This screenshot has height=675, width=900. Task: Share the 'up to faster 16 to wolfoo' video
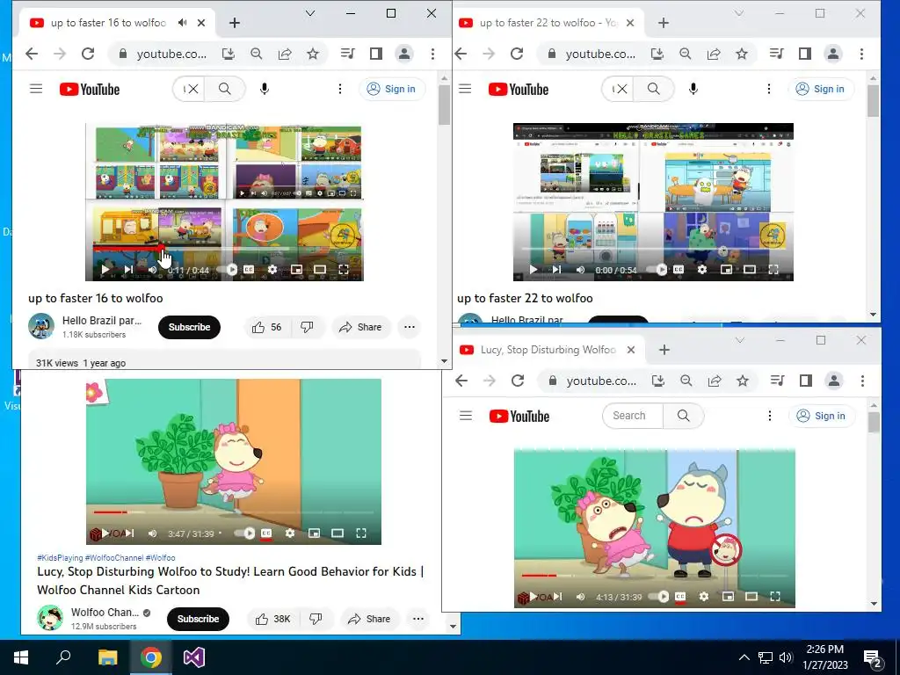(x=360, y=327)
